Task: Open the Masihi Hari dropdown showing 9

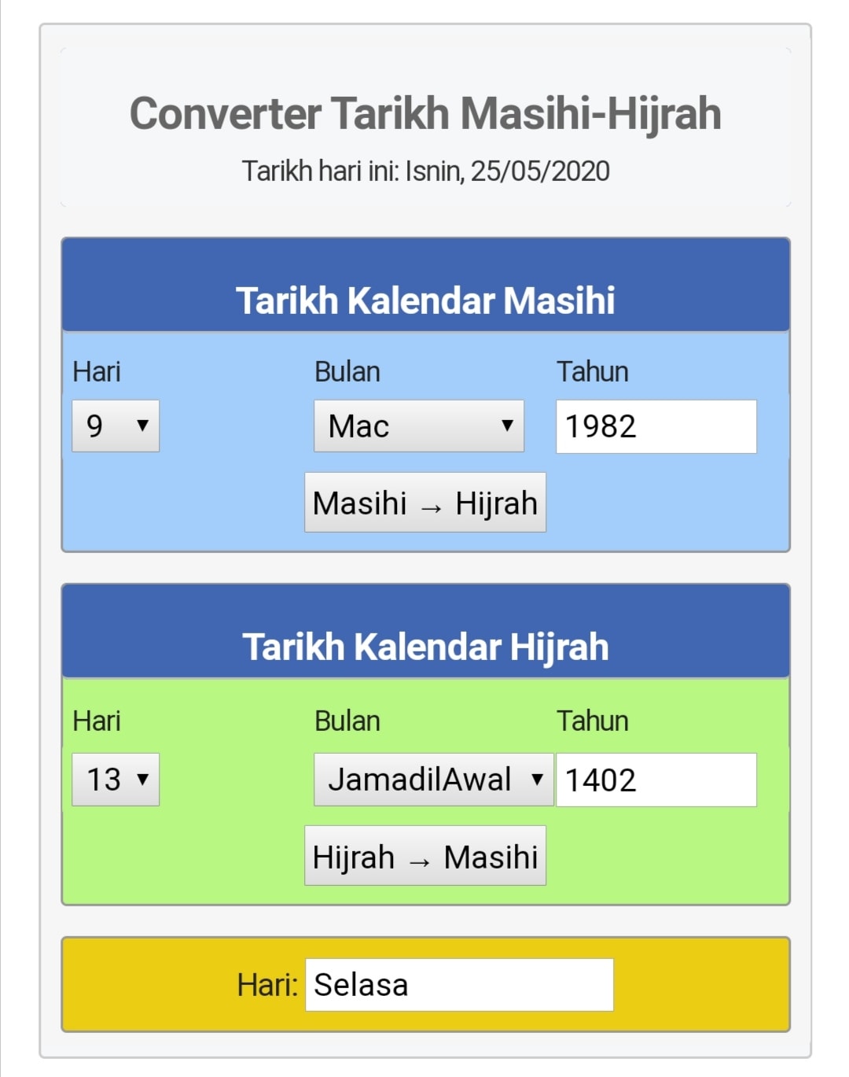Action: coord(116,426)
